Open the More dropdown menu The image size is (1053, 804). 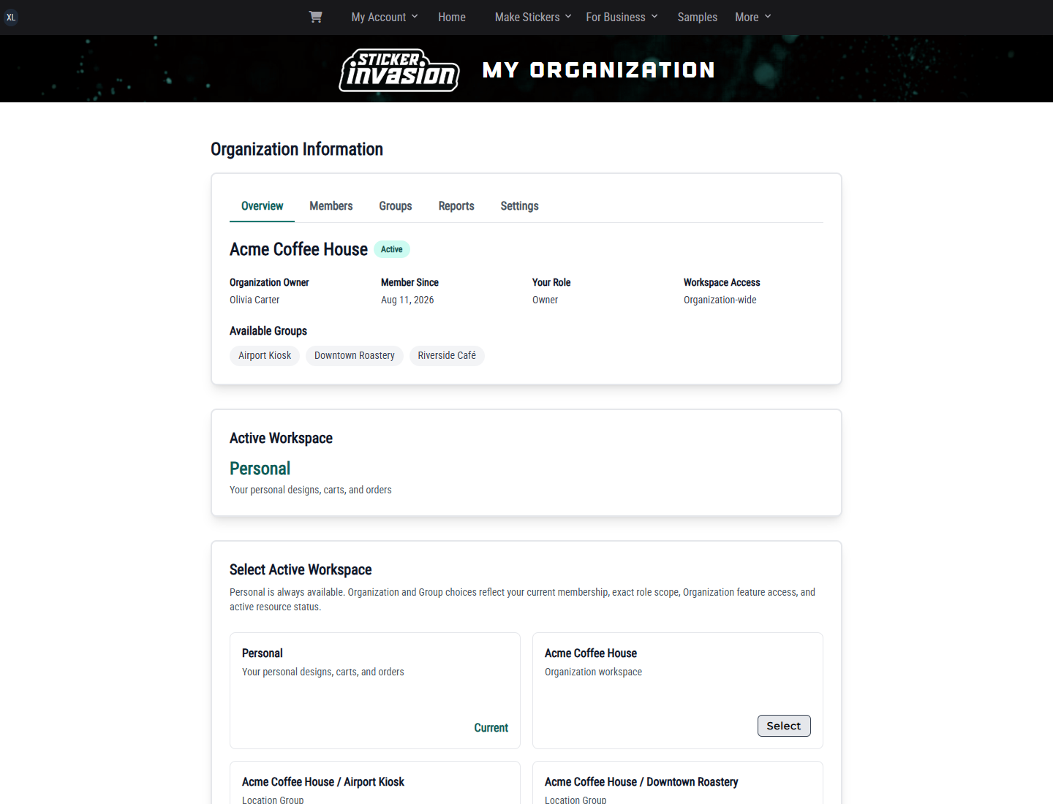pyautogui.click(x=753, y=17)
